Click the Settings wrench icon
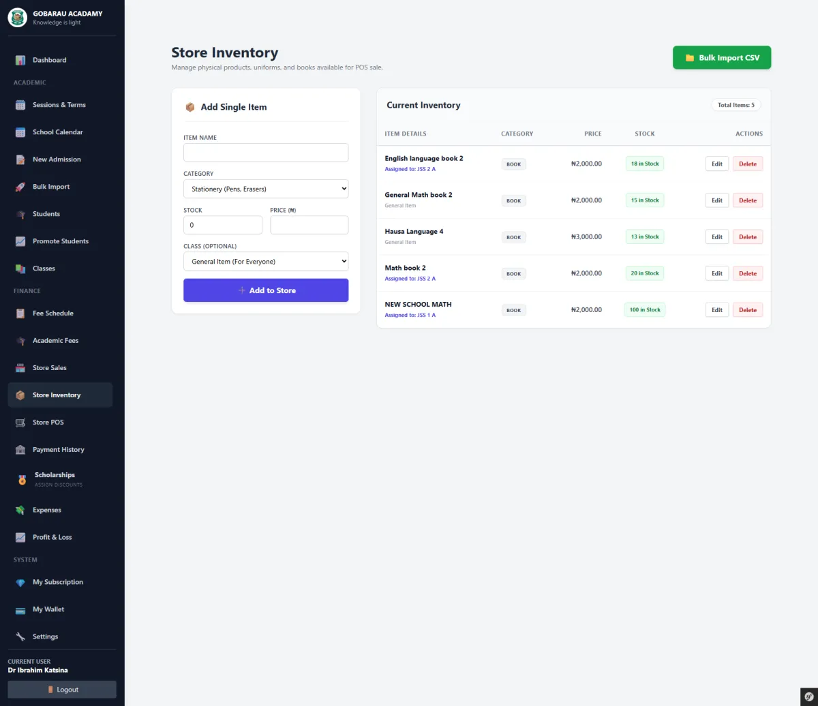The image size is (818, 706). (x=20, y=636)
